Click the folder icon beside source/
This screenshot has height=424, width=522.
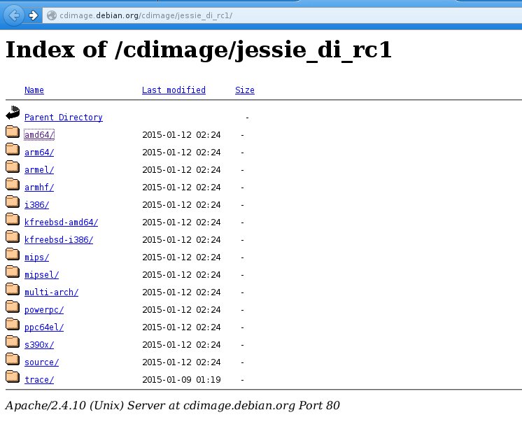tap(13, 359)
